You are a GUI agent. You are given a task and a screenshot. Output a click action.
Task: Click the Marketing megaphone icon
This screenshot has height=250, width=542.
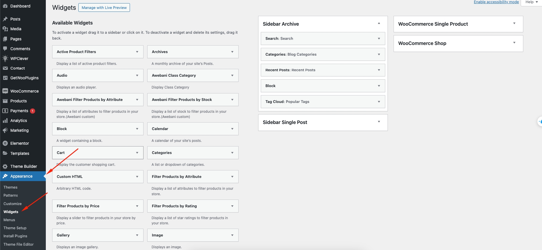pyautogui.click(x=5, y=130)
